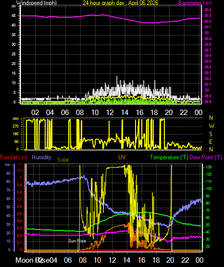This screenshot has height=267, width=224.
Task: Click the 90 wind direction degree value
Action: 16,141
